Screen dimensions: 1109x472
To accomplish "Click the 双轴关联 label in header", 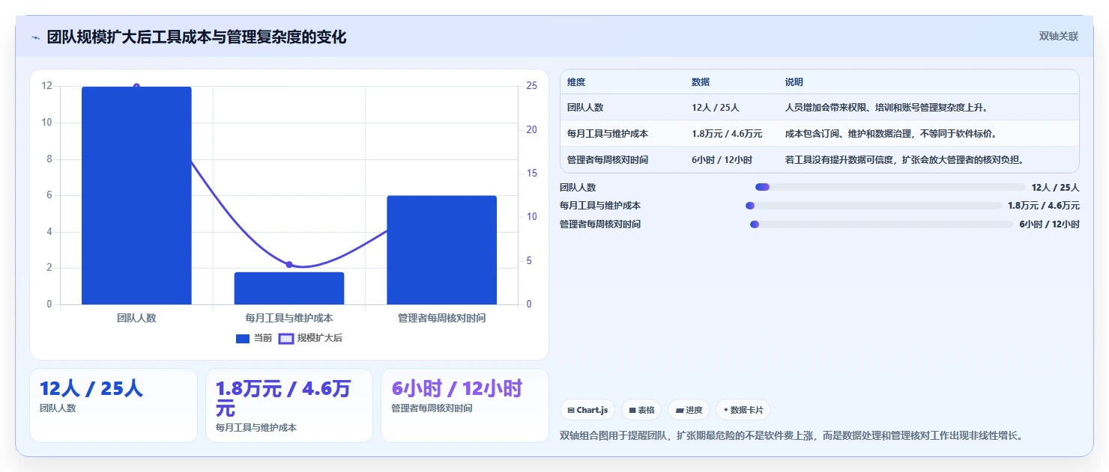I will pyautogui.click(x=1059, y=37).
